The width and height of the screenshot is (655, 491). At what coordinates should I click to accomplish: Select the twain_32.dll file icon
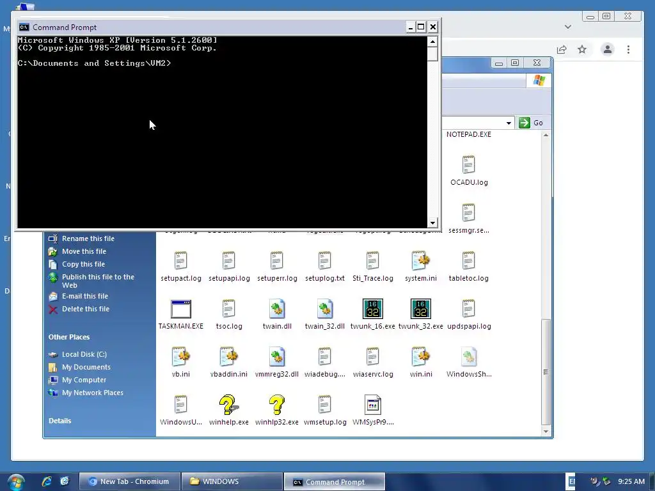(324, 309)
